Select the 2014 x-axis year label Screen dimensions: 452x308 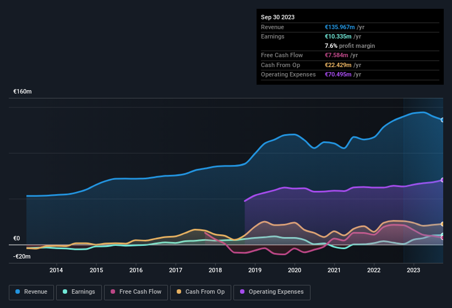56,270
